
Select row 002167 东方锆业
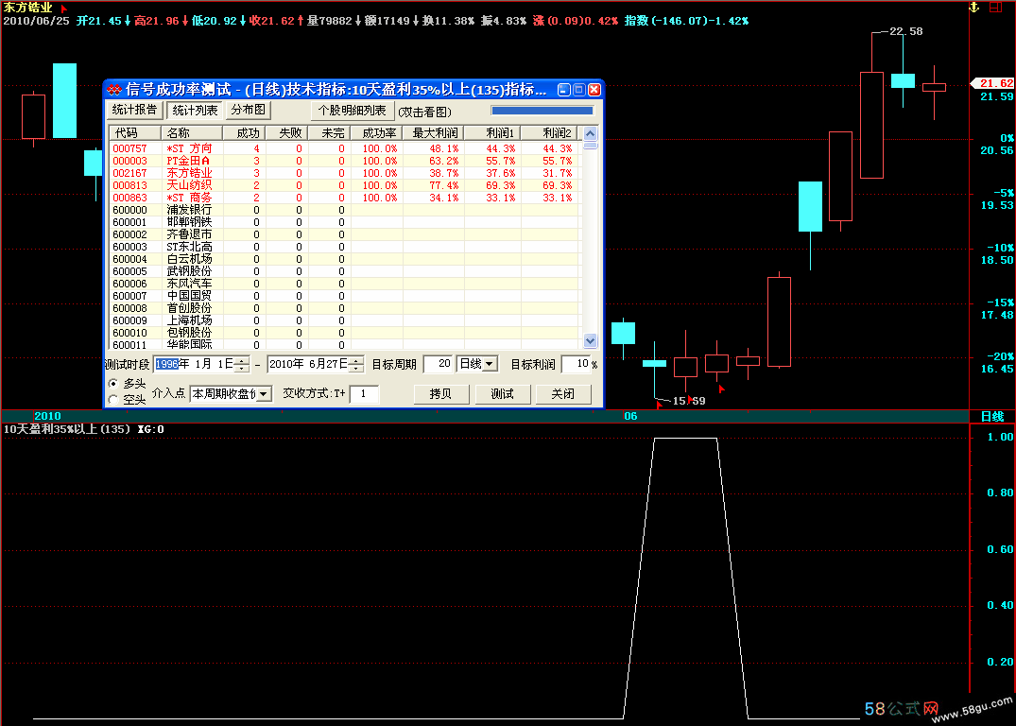pyautogui.click(x=345, y=173)
